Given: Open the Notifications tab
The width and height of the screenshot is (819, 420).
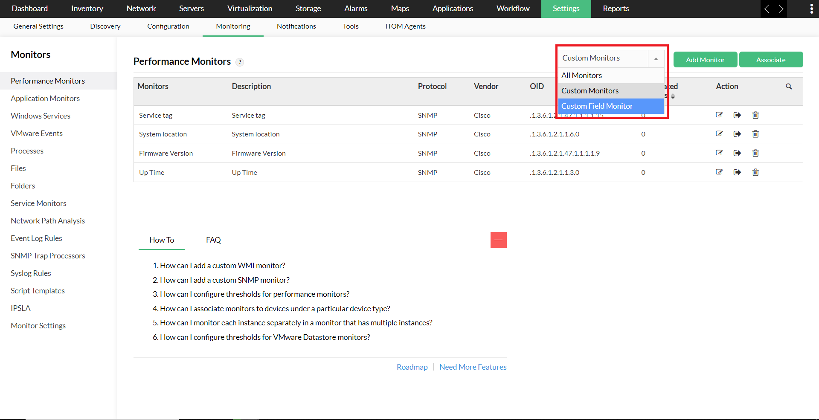Looking at the screenshot, I should pyautogui.click(x=296, y=26).
